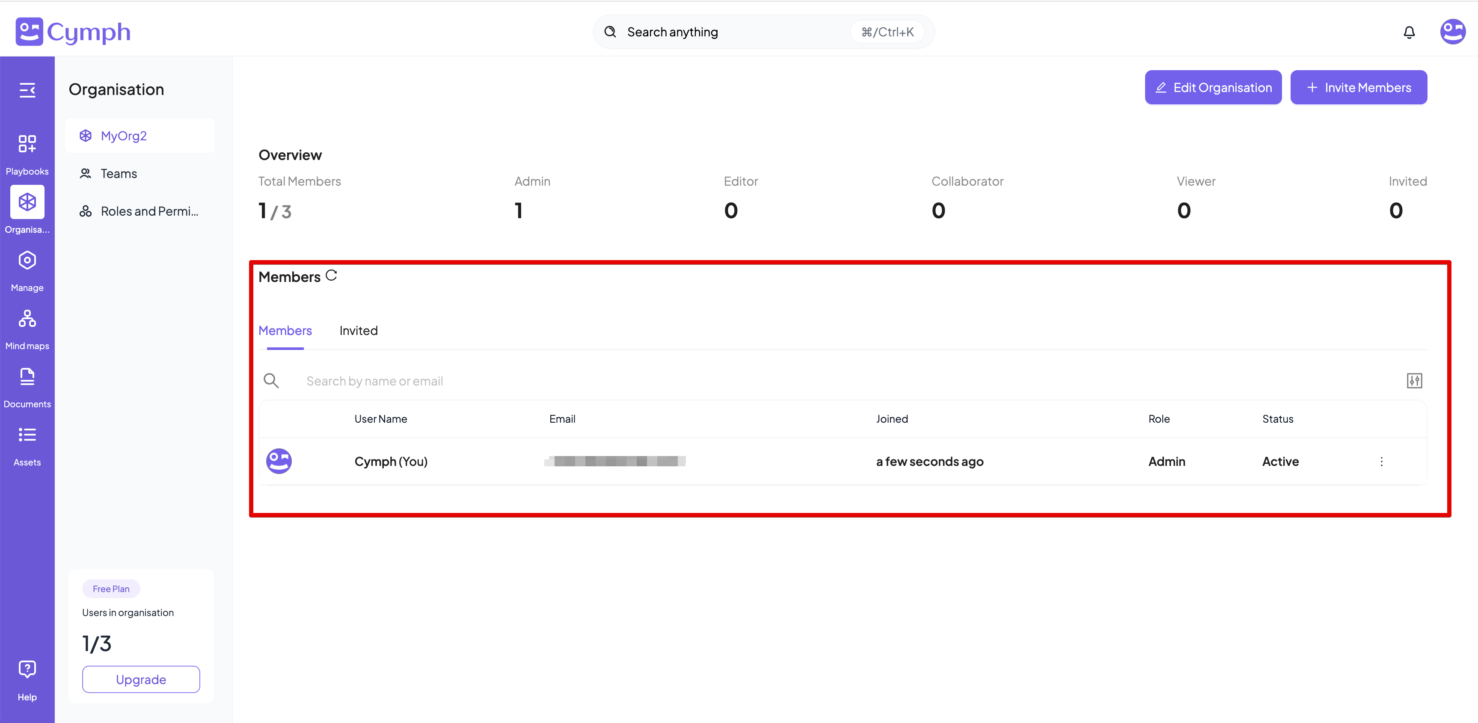Open the table filter settings icon
1478x723 pixels.
pos(1414,380)
